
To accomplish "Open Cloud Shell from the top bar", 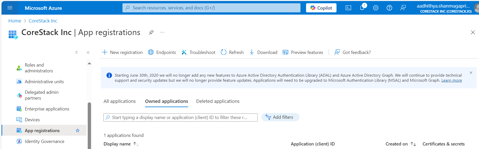I will tap(348, 8).
